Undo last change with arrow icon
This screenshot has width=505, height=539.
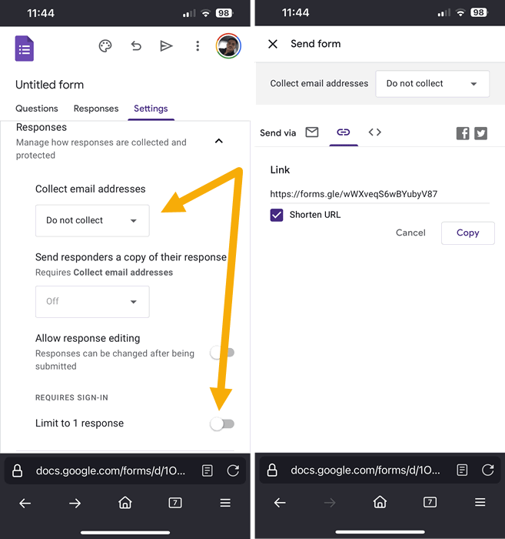click(136, 45)
